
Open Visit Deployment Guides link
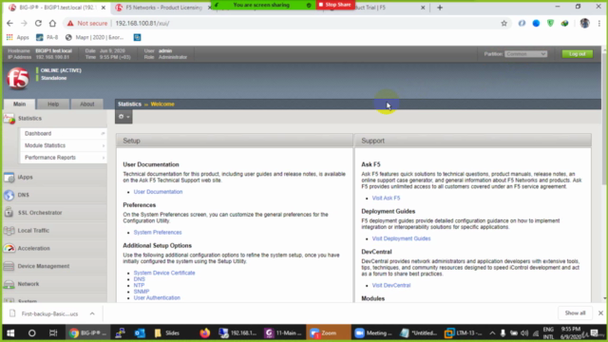pyautogui.click(x=401, y=238)
